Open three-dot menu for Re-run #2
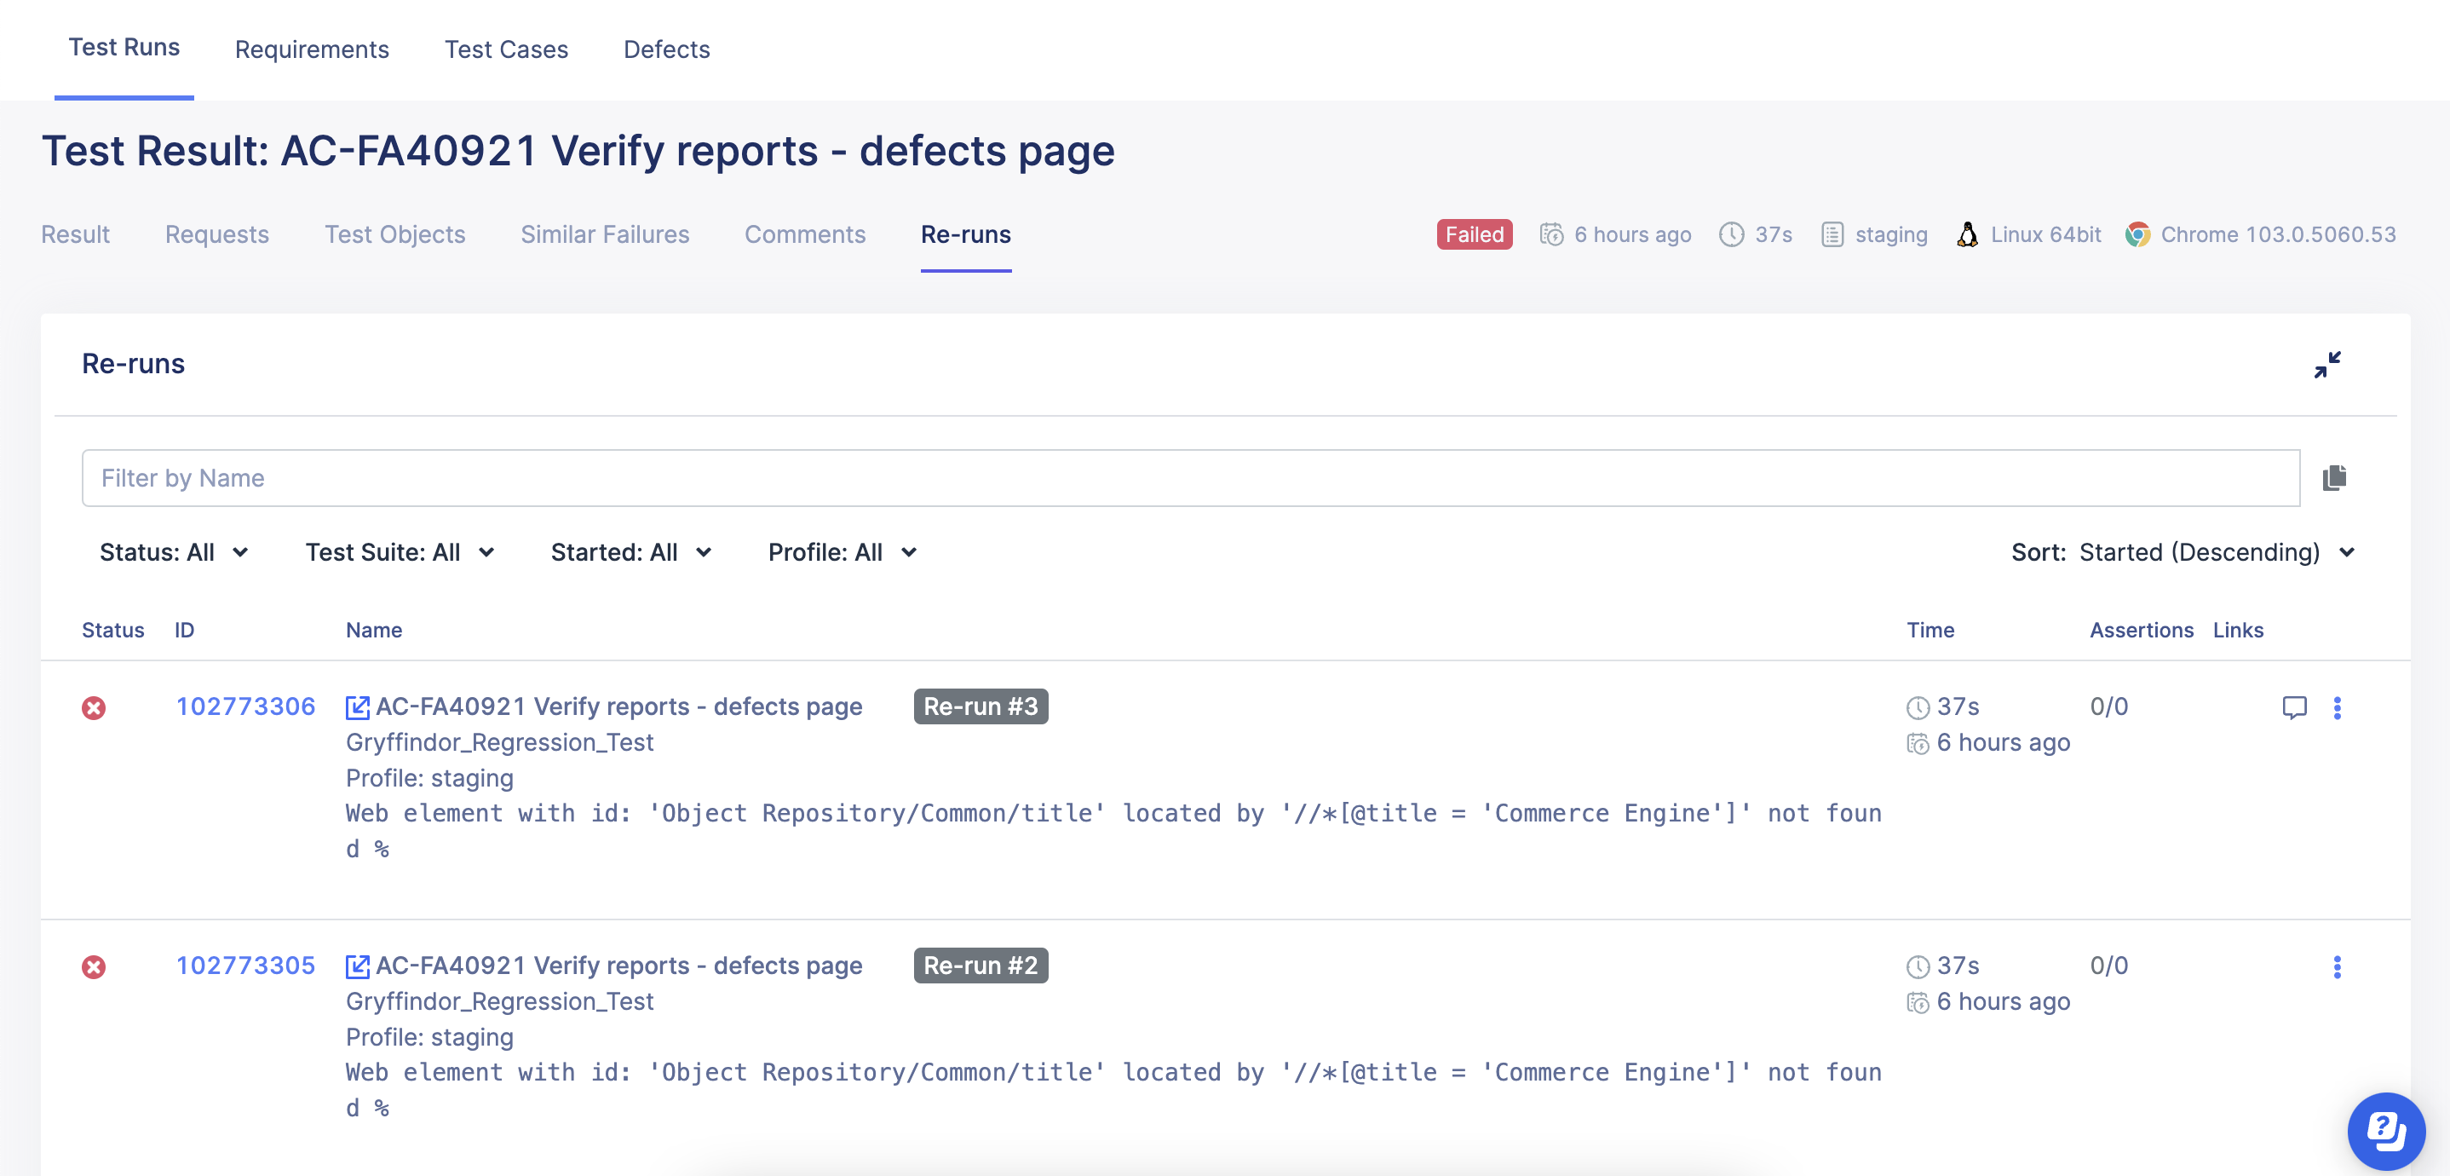The image size is (2450, 1176). (2337, 966)
